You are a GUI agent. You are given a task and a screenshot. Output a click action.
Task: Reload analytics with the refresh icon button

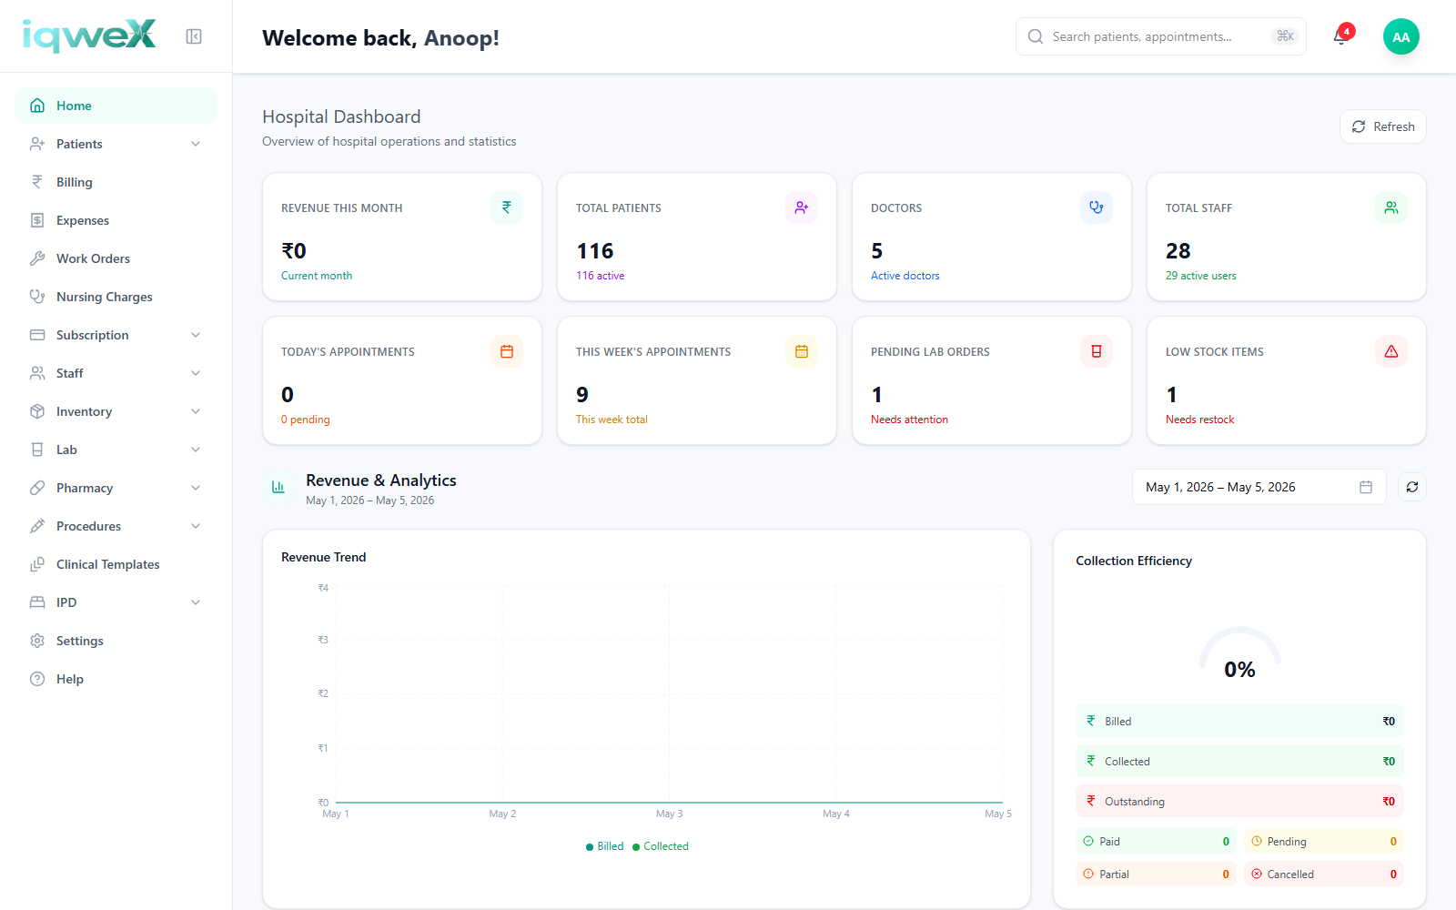point(1412,487)
